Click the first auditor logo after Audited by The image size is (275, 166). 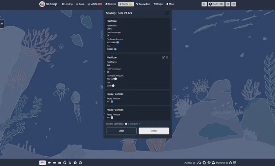(x=199, y=163)
